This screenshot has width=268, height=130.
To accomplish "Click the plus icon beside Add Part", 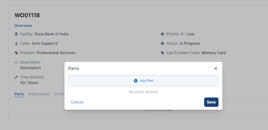I will tap(136, 81).
